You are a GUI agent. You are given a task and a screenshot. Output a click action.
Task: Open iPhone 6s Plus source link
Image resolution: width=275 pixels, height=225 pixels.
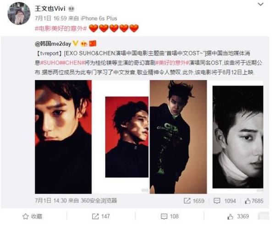tap(99, 18)
